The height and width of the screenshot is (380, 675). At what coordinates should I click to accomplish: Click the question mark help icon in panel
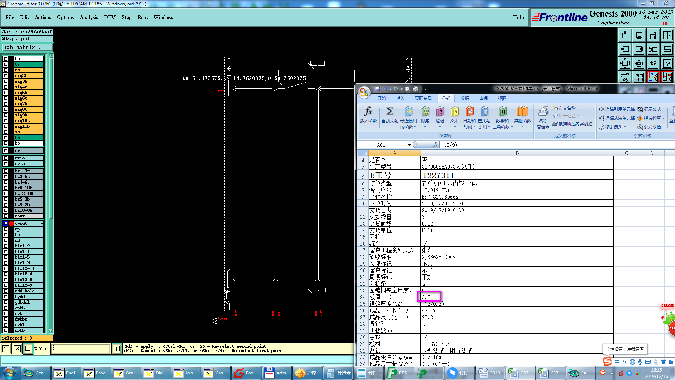(x=667, y=63)
